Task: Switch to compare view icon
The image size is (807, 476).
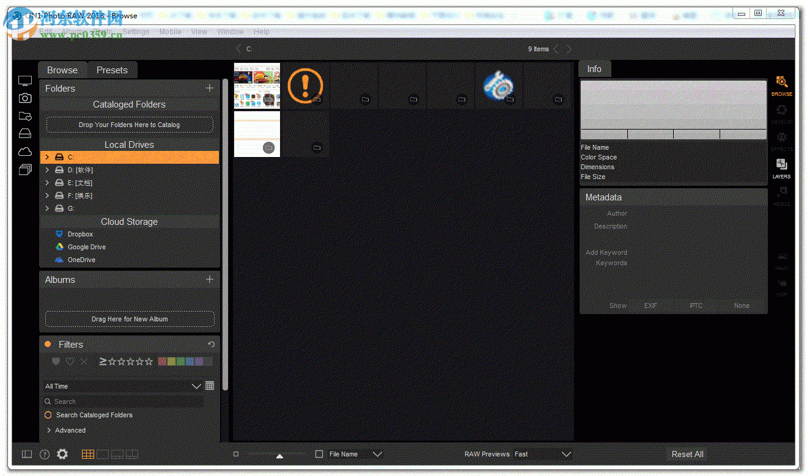Action: [x=132, y=454]
